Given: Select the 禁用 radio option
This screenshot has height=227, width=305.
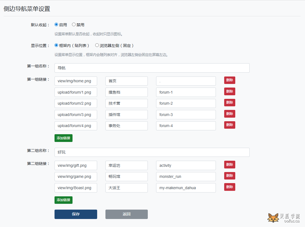Looking at the screenshot, I should click(x=74, y=25).
